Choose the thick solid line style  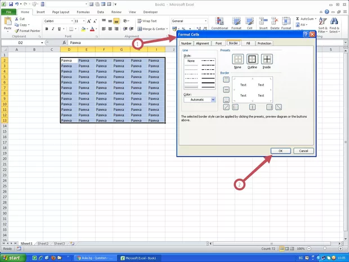click(208, 83)
